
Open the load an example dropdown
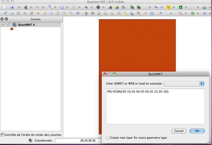[x=184, y=83]
